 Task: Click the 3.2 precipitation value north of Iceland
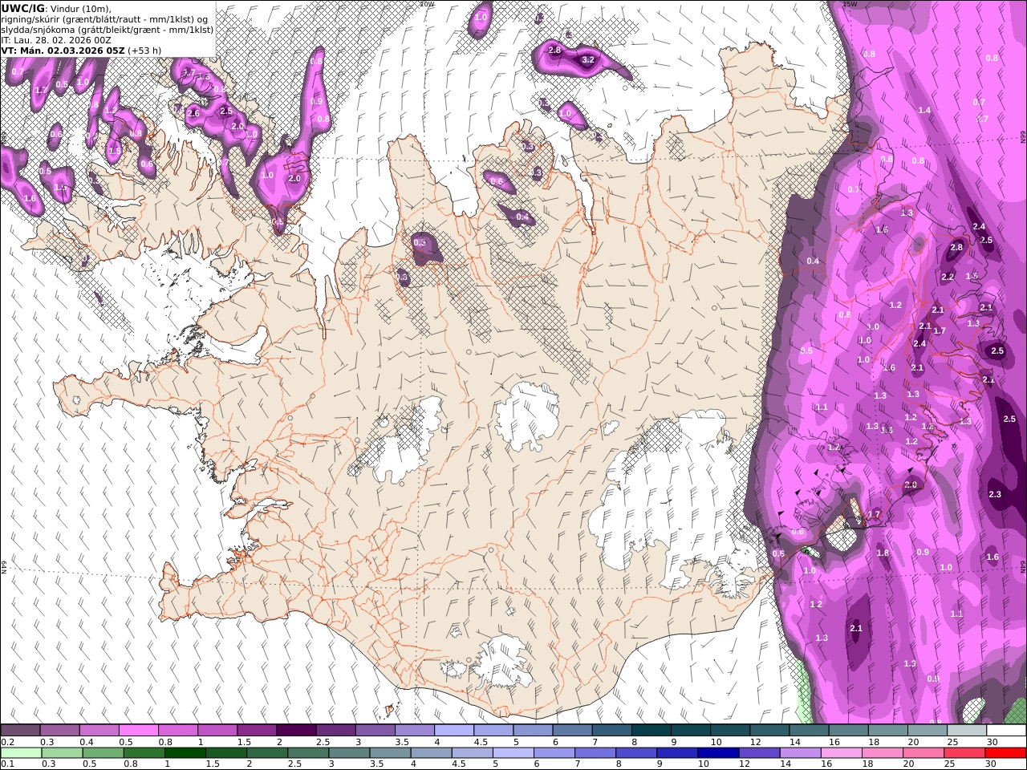(587, 59)
